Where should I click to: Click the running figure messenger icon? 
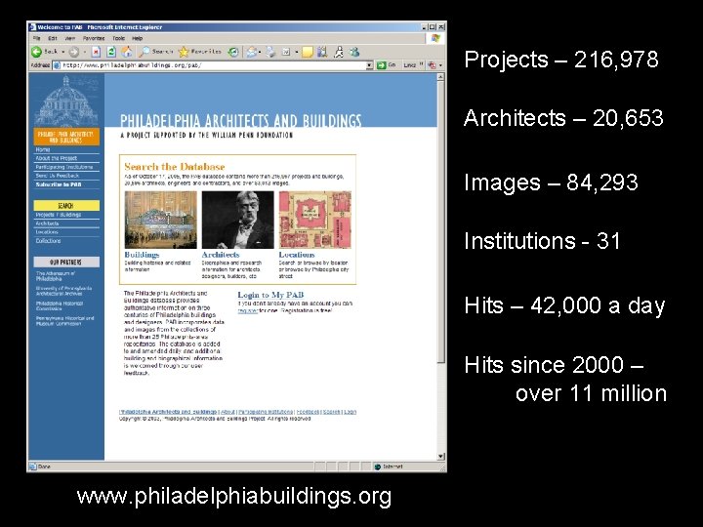pyautogui.click(x=339, y=52)
